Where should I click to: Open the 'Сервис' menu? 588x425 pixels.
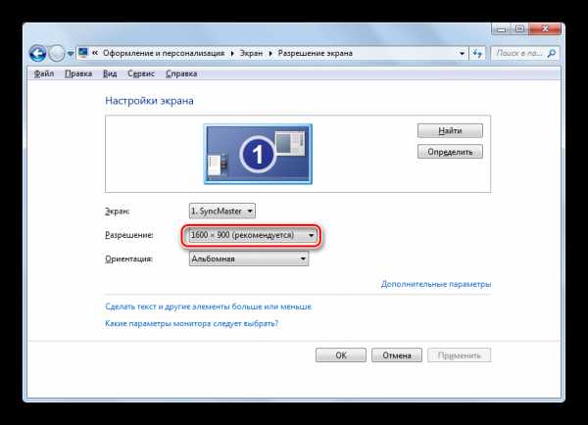(141, 73)
